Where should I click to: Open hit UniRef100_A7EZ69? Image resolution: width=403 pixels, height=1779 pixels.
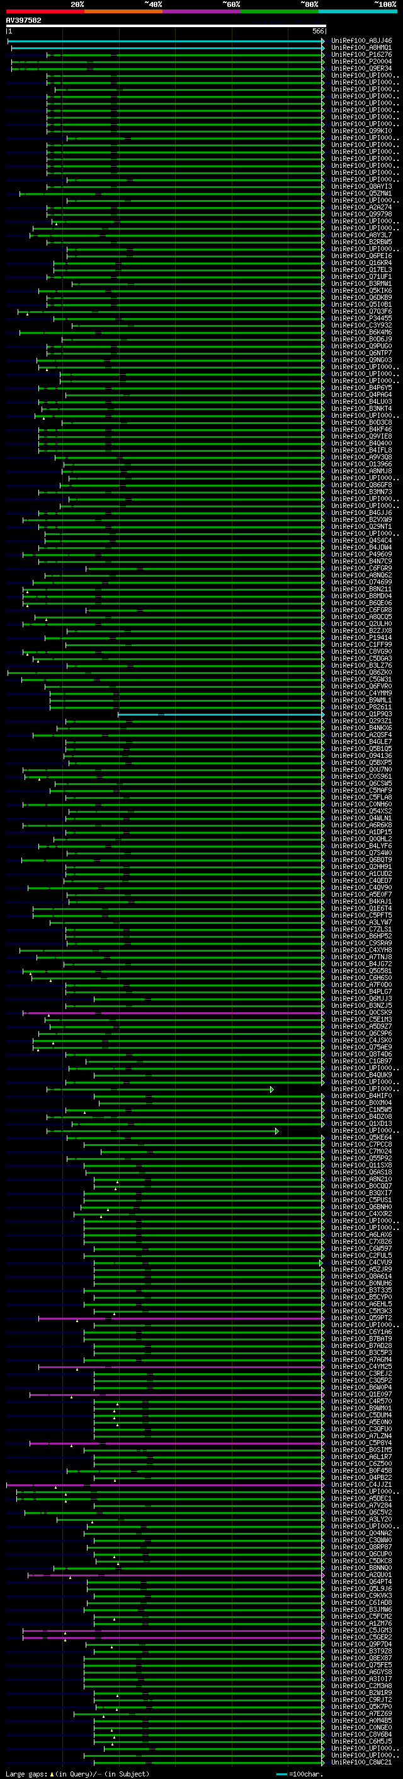[x=361, y=1713]
